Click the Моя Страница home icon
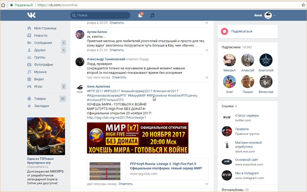Viewport: 307px width, 192px height. click(29, 28)
